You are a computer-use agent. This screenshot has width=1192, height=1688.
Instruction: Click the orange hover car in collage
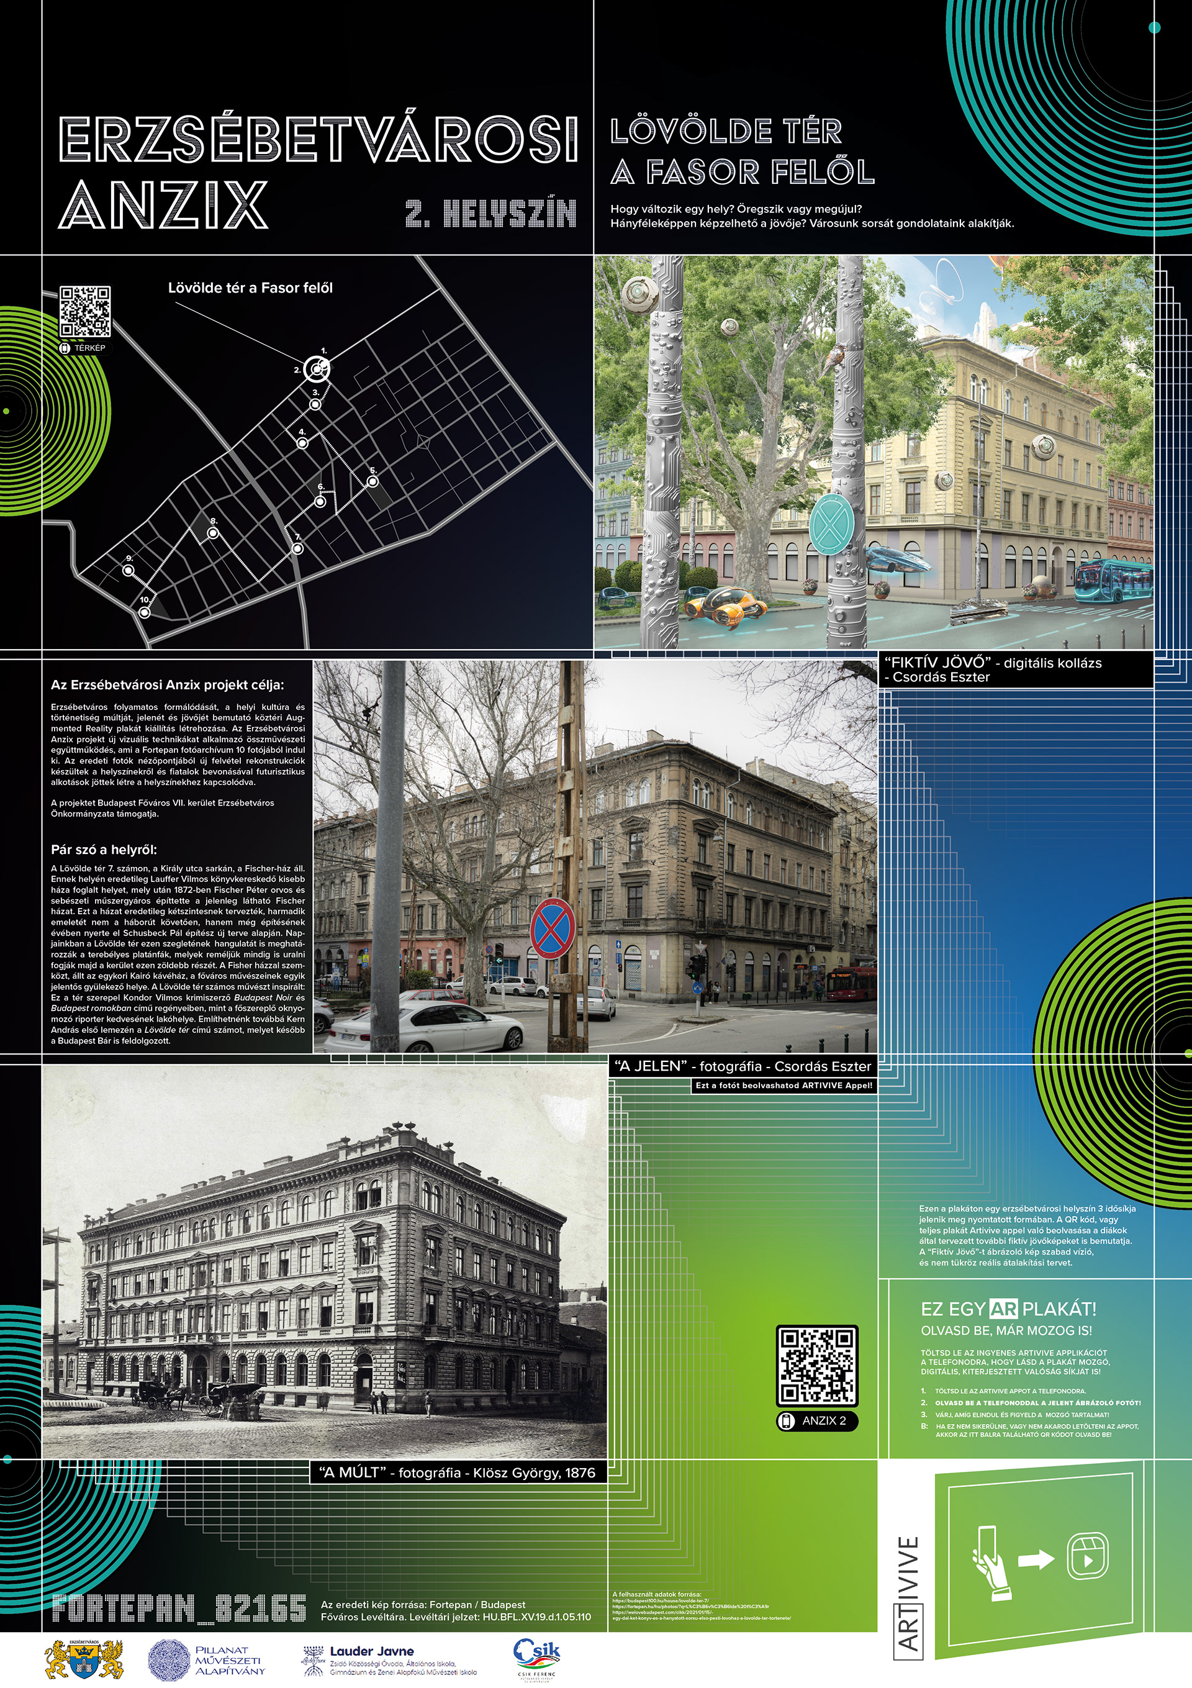[x=728, y=607]
